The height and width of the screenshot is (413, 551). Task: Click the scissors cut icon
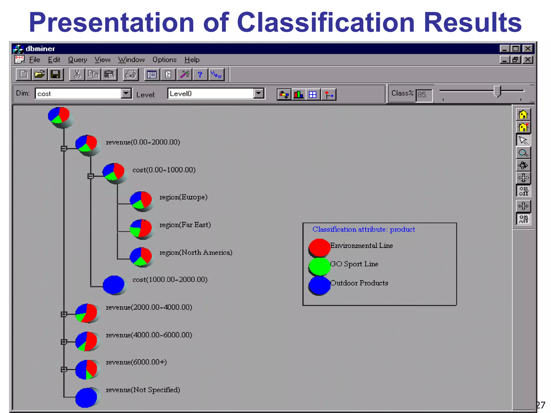tap(77, 74)
